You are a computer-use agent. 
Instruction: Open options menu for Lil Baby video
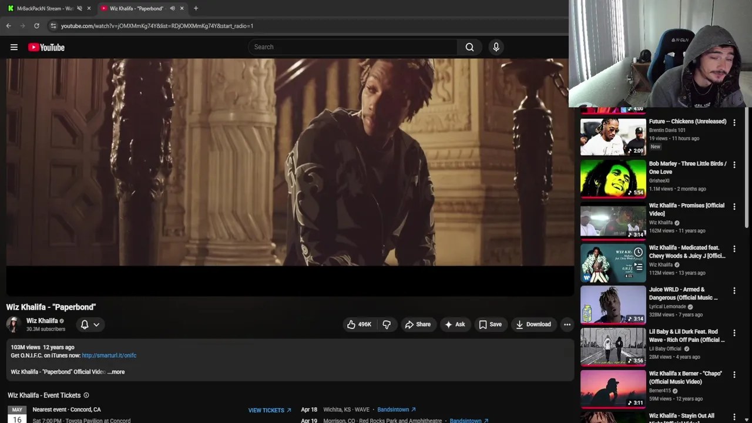tap(734, 333)
